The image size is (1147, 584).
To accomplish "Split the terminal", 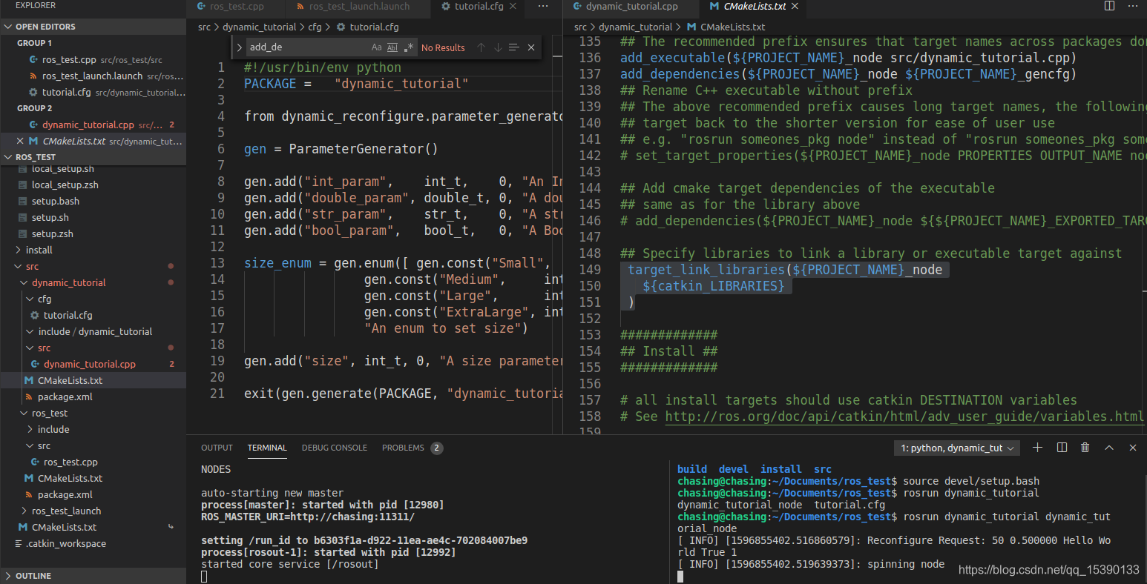I will click(x=1062, y=448).
